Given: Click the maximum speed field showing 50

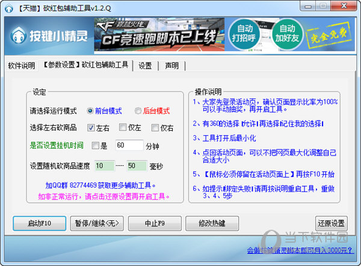Looking at the screenshot, I should point(137,166).
